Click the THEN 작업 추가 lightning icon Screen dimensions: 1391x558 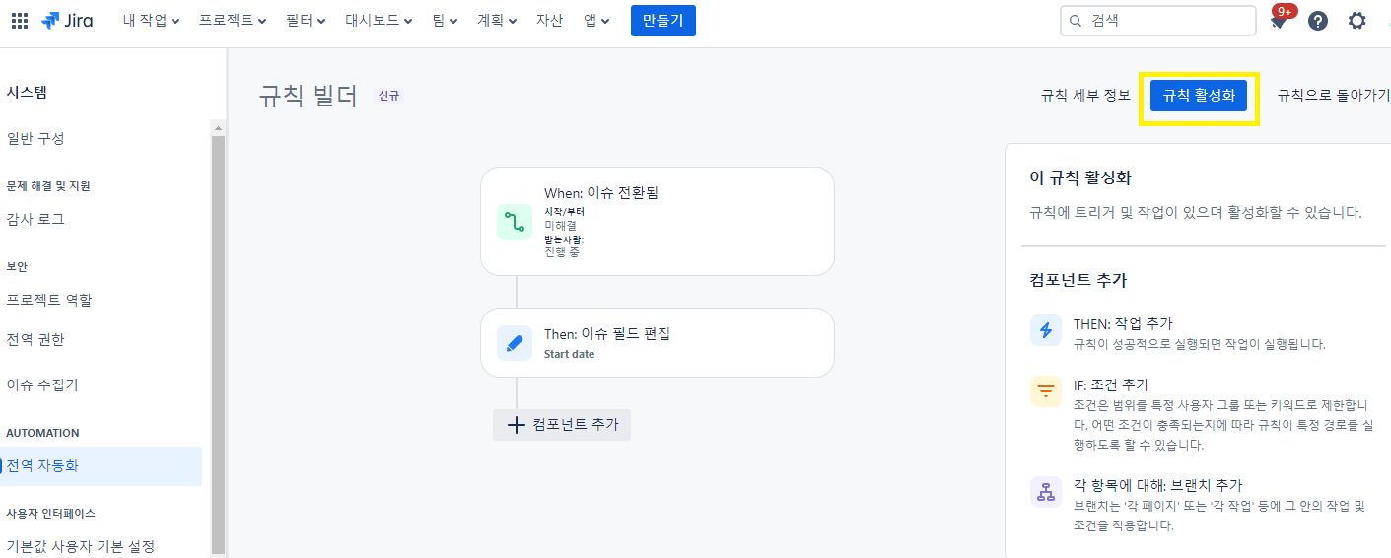click(1046, 329)
